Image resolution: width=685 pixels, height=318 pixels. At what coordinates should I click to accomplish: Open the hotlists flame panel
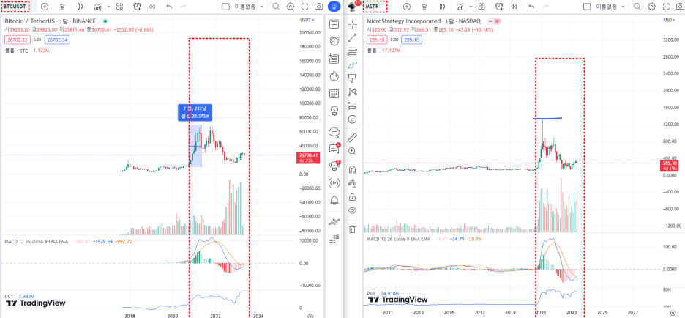coord(334,76)
